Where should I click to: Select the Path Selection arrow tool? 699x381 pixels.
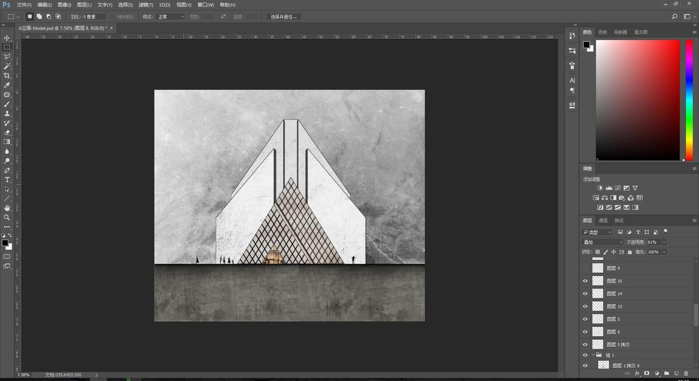pyautogui.click(x=7, y=189)
